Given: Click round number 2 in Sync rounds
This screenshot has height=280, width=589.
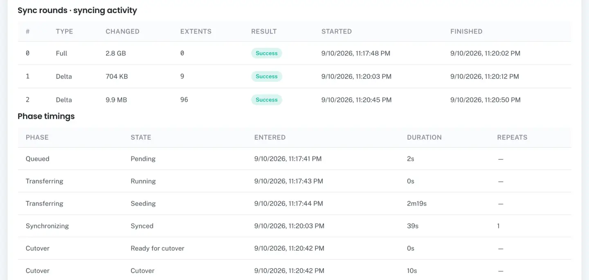Looking at the screenshot, I should coord(28,100).
